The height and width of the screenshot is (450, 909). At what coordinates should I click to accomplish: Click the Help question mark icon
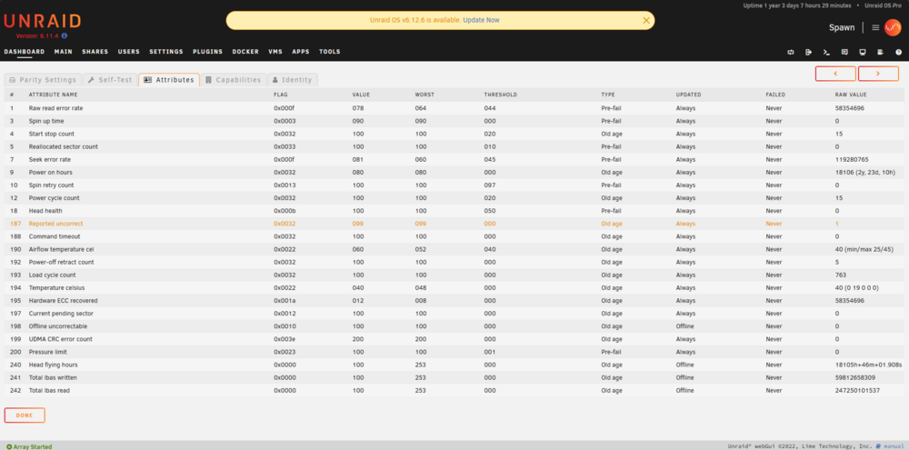tap(899, 52)
